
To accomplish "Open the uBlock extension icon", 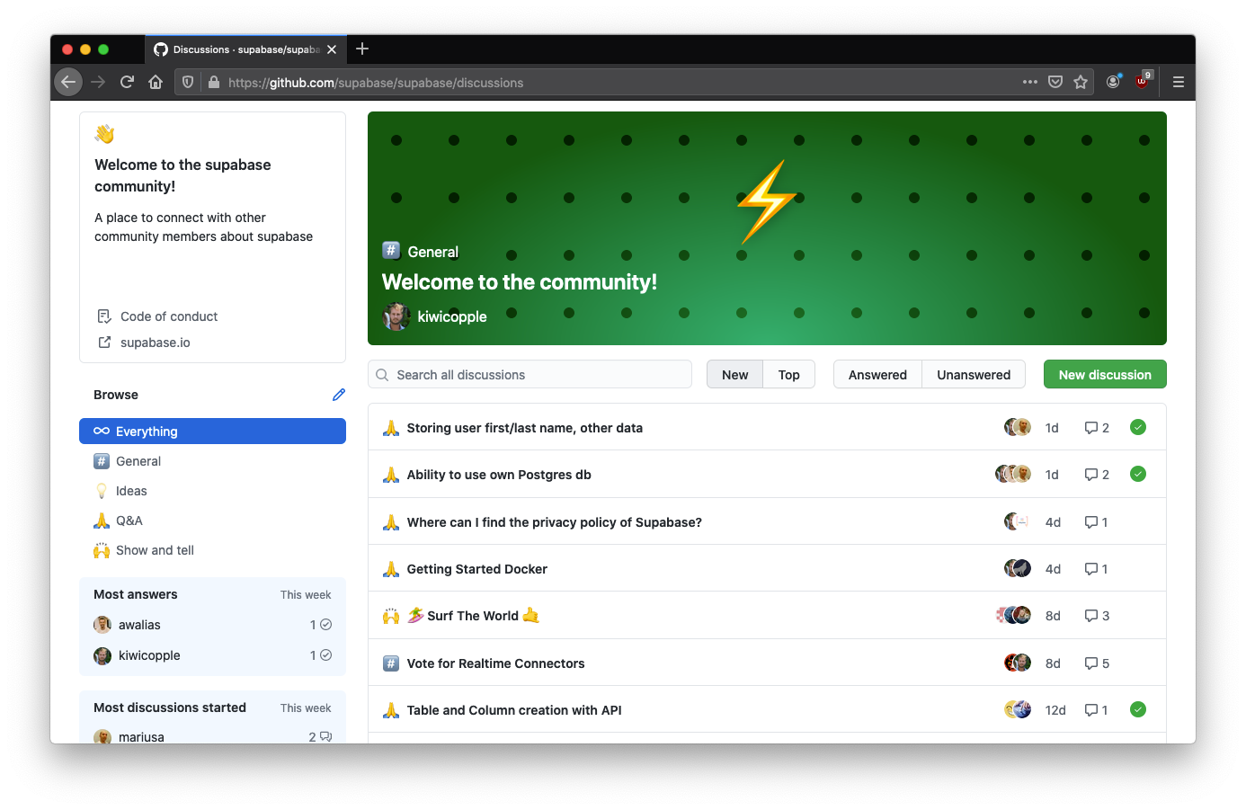I will click(x=1142, y=81).
